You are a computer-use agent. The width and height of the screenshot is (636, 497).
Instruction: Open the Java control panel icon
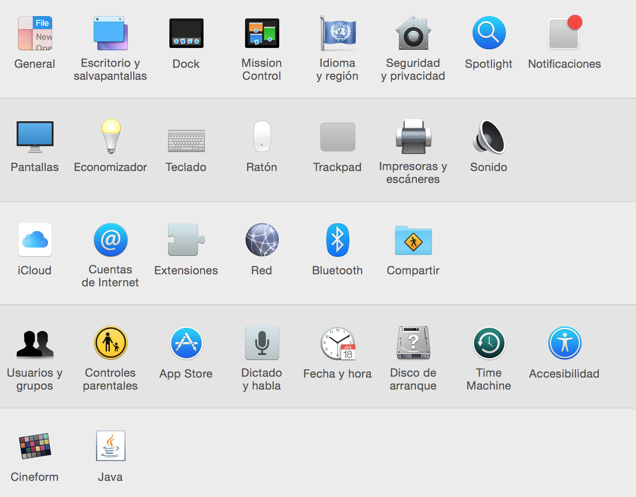[110, 446]
